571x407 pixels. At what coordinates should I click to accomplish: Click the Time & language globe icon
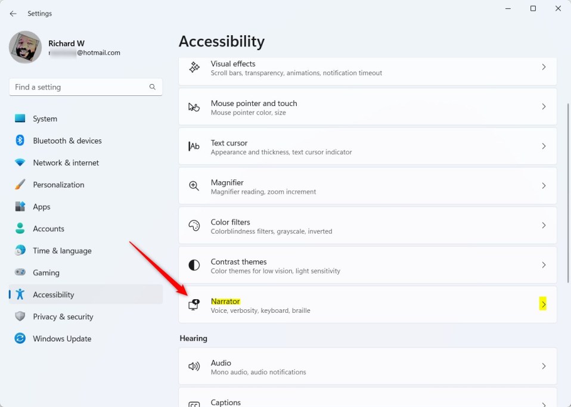(x=20, y=250)
